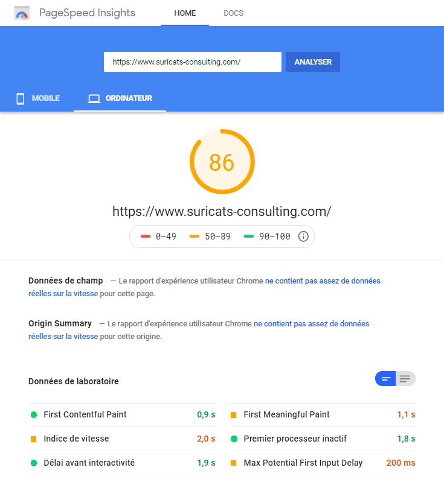
Task: Click the 0,9 s value
Action: tap(206, 415)
